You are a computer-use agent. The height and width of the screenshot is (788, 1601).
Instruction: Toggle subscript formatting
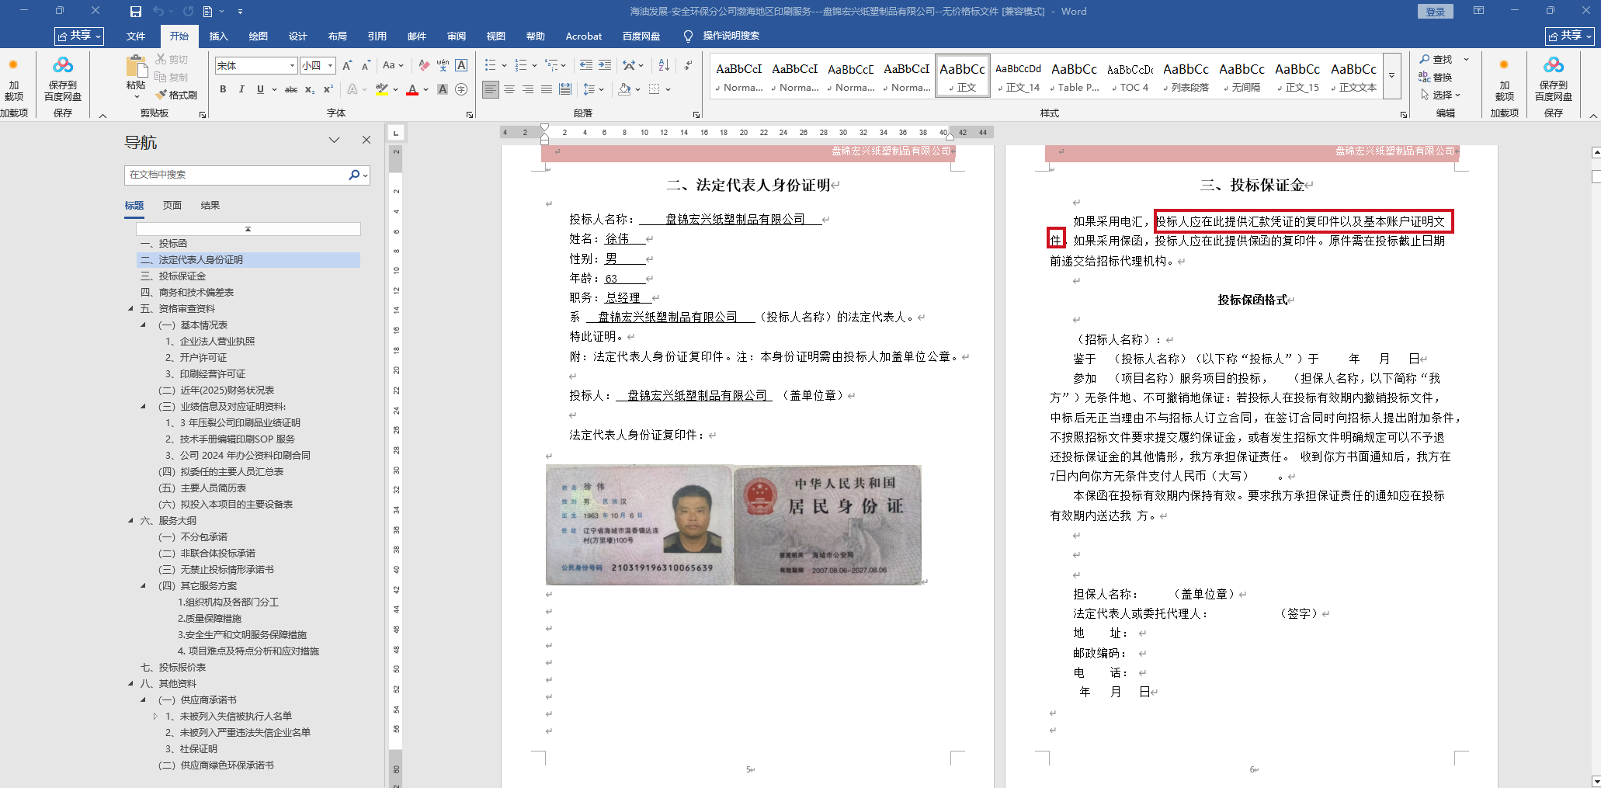(310, 89)
